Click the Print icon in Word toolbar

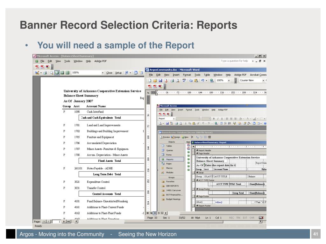pyautogui.click(x=172, y=80)
